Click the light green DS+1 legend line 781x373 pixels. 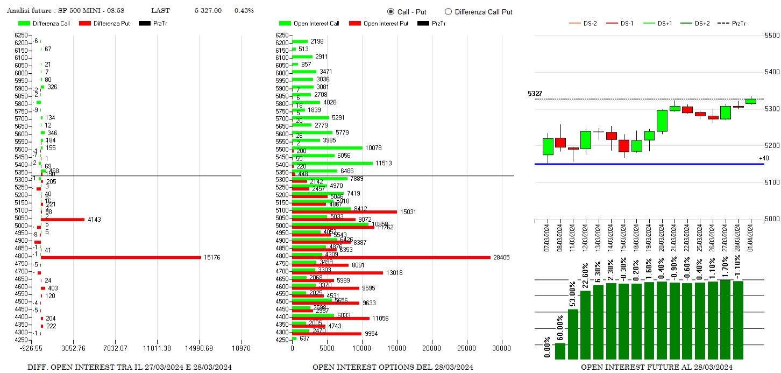coord(649,24)
